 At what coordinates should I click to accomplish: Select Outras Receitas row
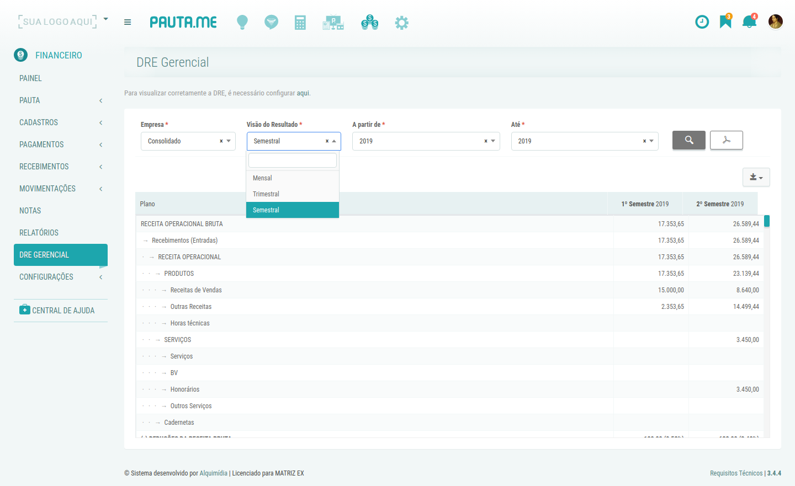[449, 307]
